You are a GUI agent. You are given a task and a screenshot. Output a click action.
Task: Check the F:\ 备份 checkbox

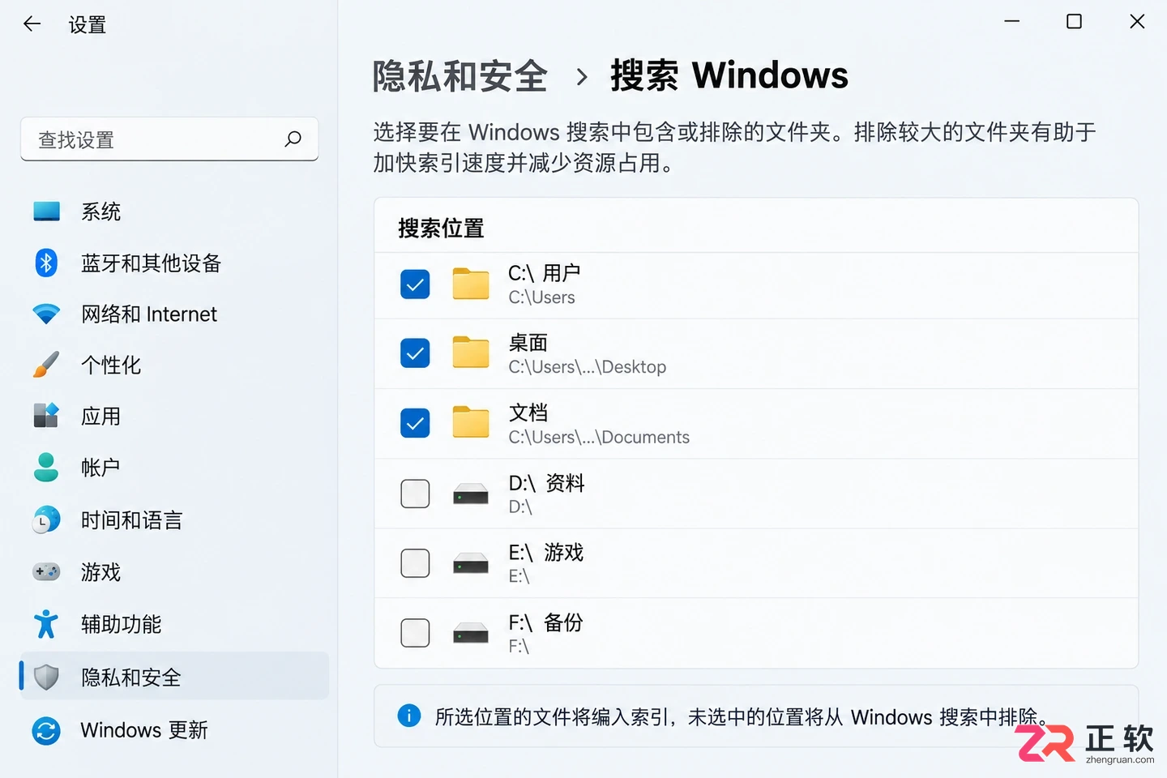click(x=415, y=633)
